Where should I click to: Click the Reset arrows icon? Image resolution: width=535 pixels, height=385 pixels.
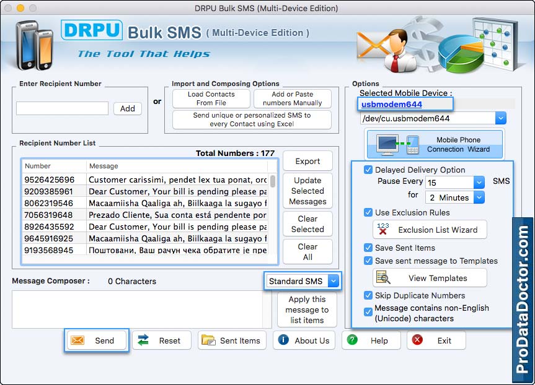pyautogui.click(x=143, y=340)
